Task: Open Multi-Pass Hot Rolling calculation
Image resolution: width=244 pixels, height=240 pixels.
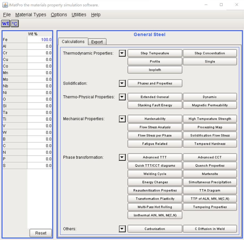Action: [x=155, y=207]
